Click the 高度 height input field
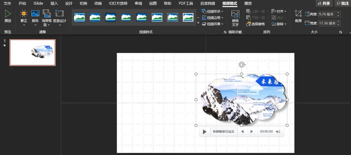The height and width of the screenshot is (155, 351). click(x=327, y=14)
